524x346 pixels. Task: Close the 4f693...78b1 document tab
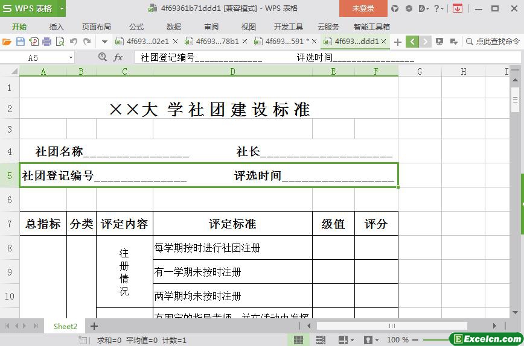click(244, 42)
